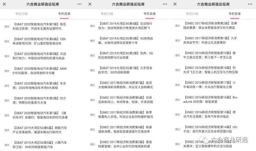This screenshot has width=256, height=151.
Task: Open more options menu in left panel
Action: click(80, 4)
